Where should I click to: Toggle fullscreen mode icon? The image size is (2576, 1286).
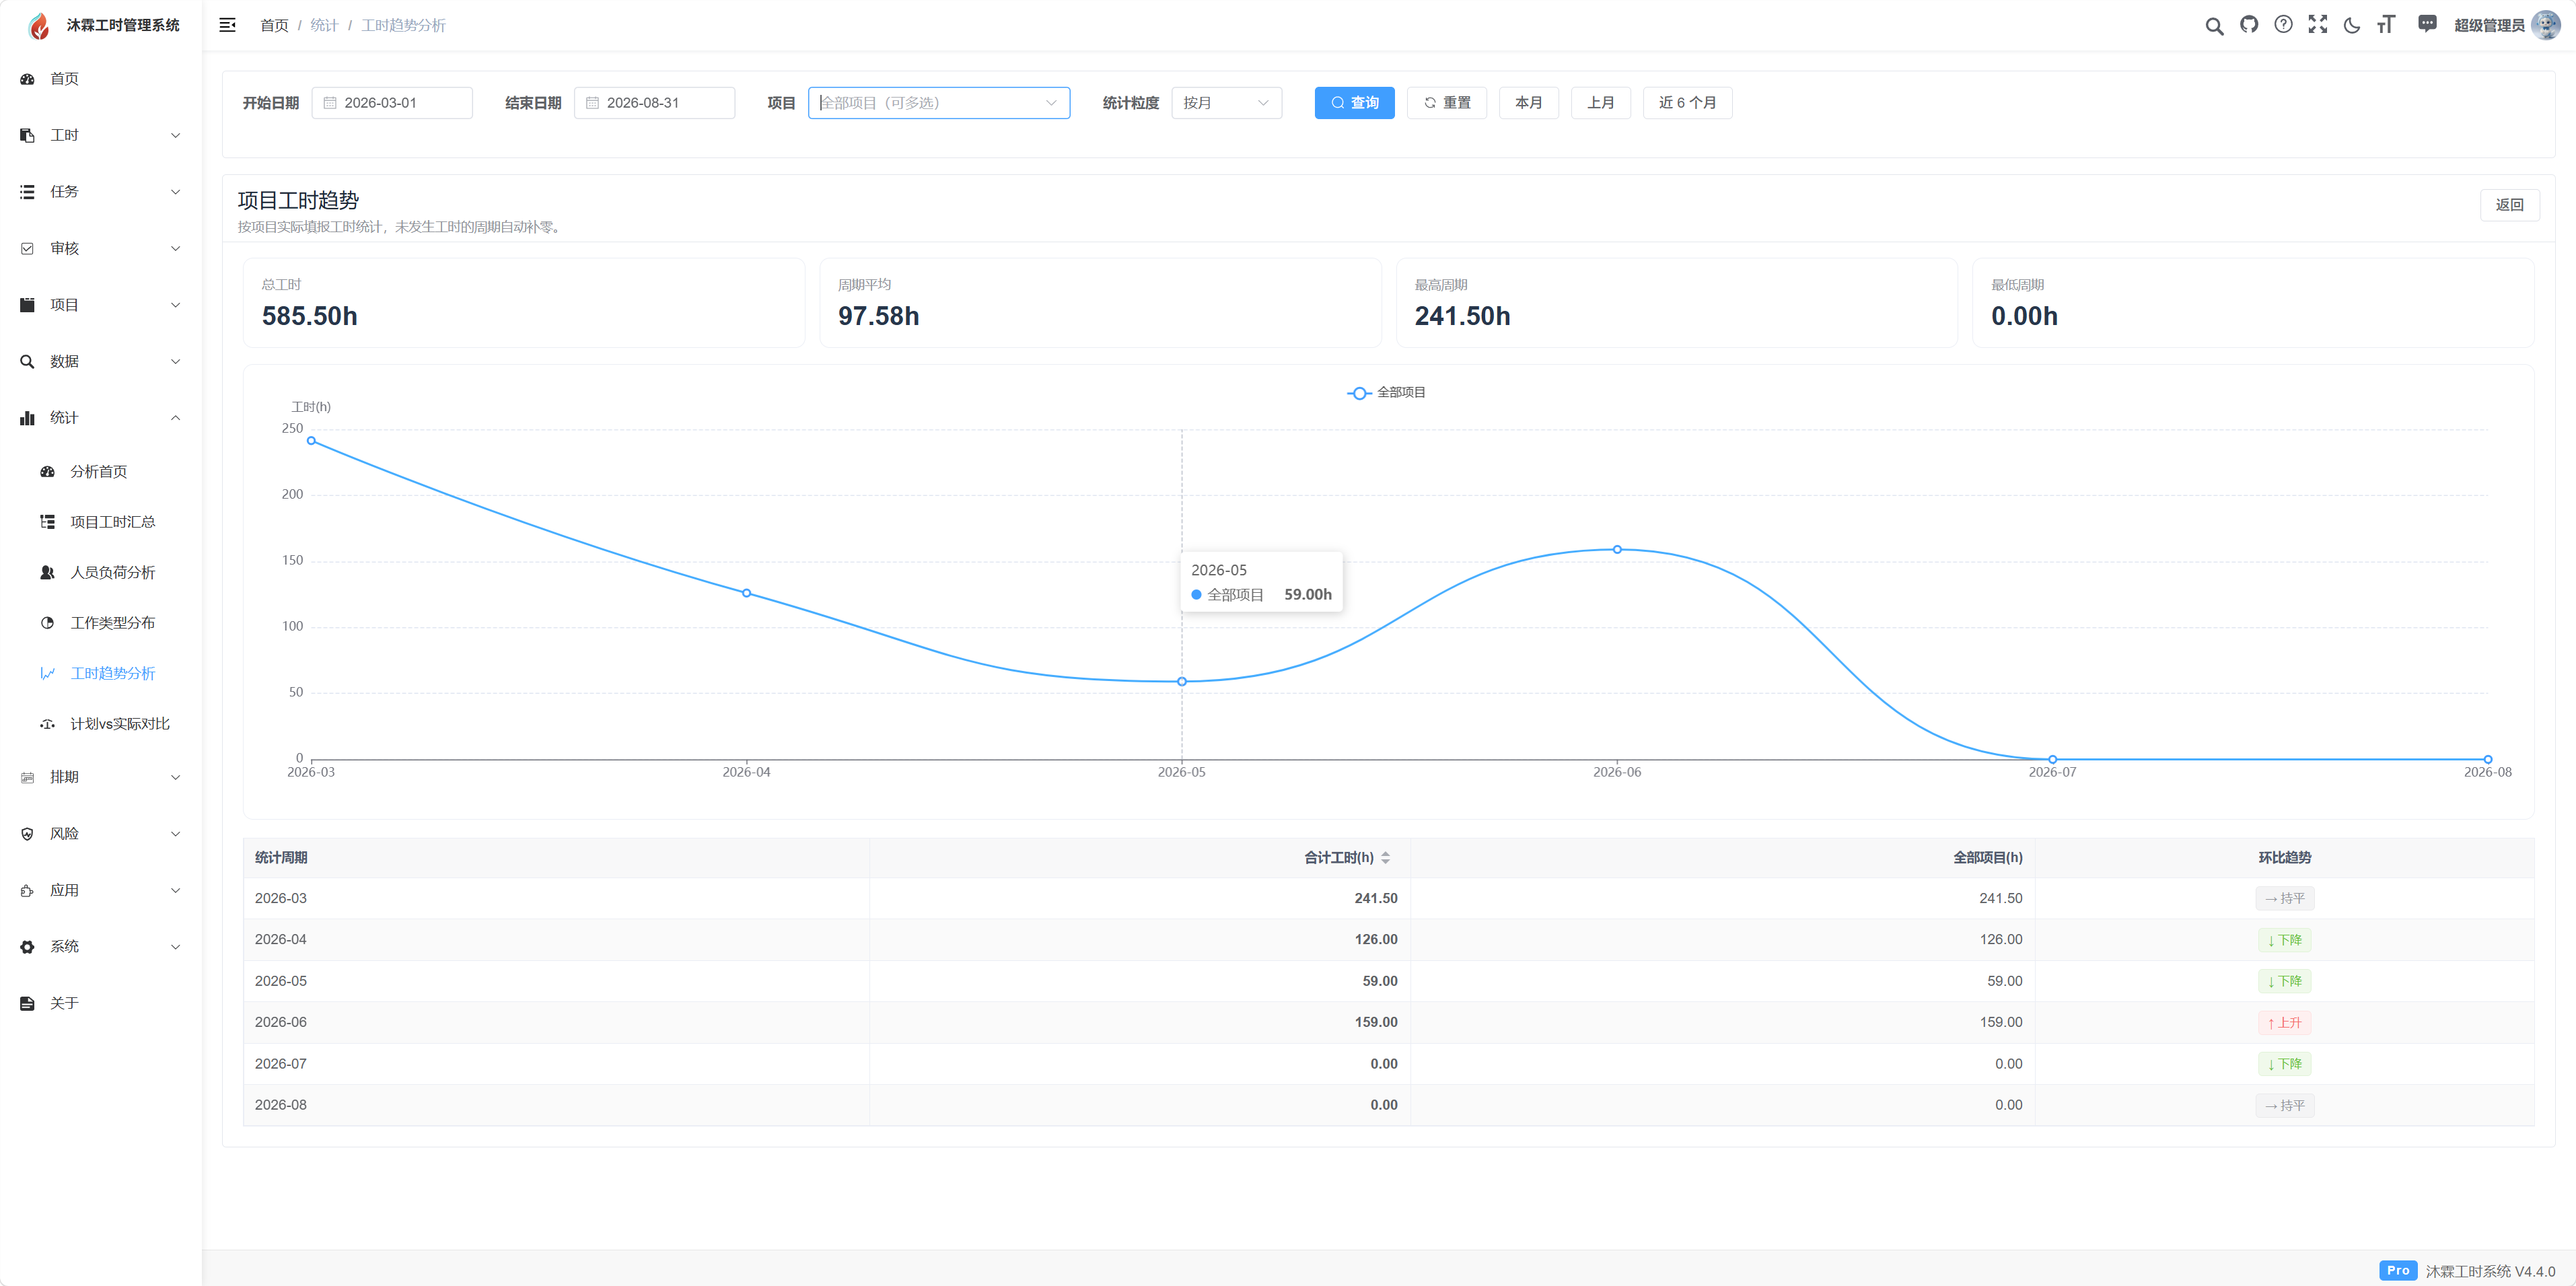(2317, 25)
